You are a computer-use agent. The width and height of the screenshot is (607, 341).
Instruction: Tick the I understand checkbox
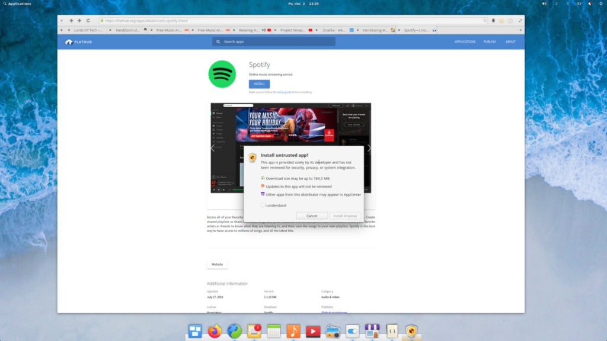click(263, 205)
